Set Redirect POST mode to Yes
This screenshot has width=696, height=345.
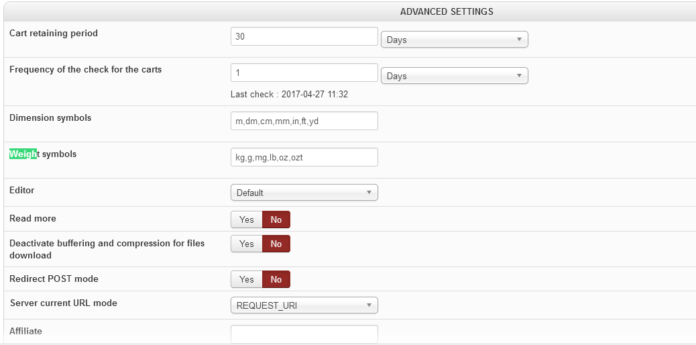[246, 279]
